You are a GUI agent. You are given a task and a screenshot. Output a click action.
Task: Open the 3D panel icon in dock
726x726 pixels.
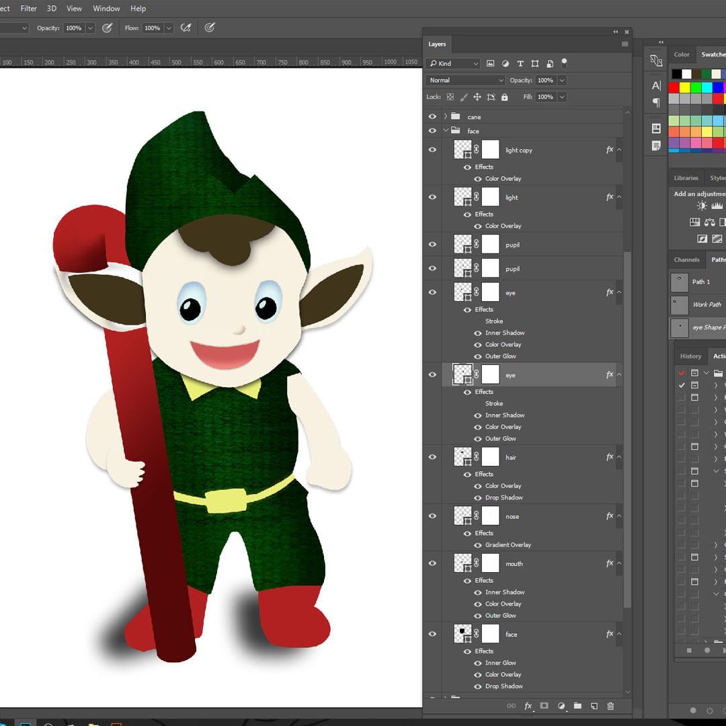pyautogui.click(x=656, y=61)
